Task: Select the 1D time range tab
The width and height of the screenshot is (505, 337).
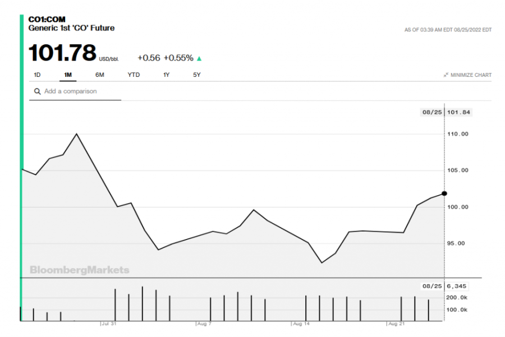Action: click(37, 75)
